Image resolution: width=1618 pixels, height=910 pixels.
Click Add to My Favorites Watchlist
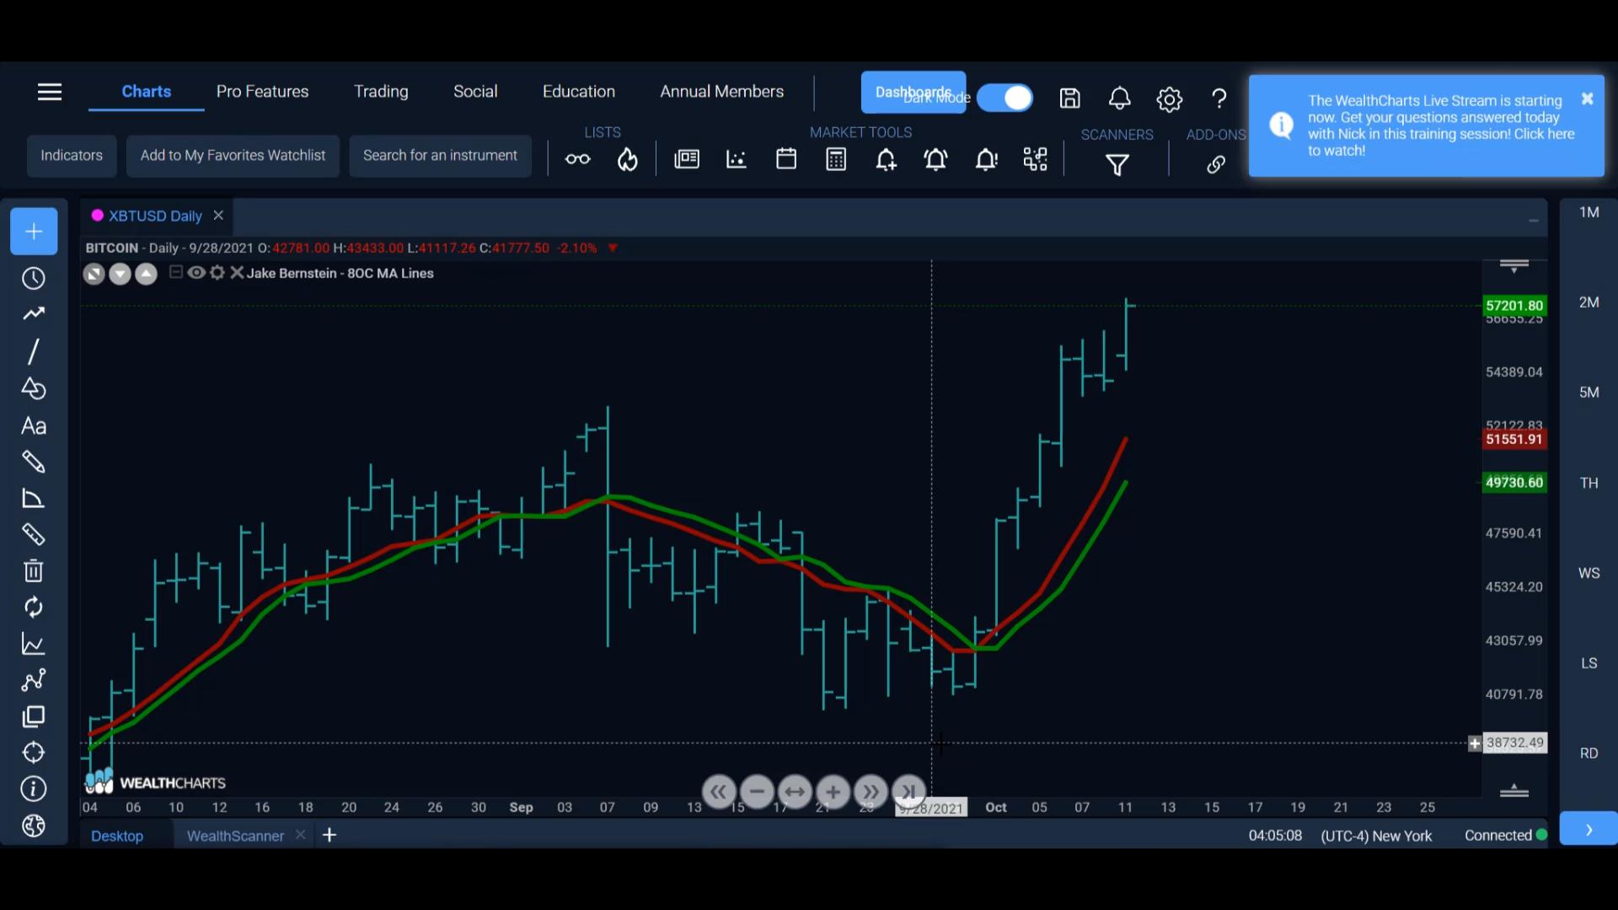pos(233,156)
